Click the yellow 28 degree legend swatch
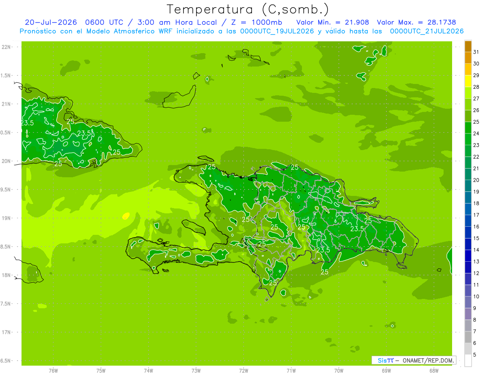Image resolution: width=487 pixels, height=376 pixels. click(468, 82)
